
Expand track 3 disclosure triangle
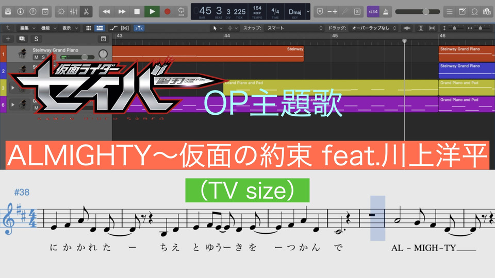coord(13,88)
